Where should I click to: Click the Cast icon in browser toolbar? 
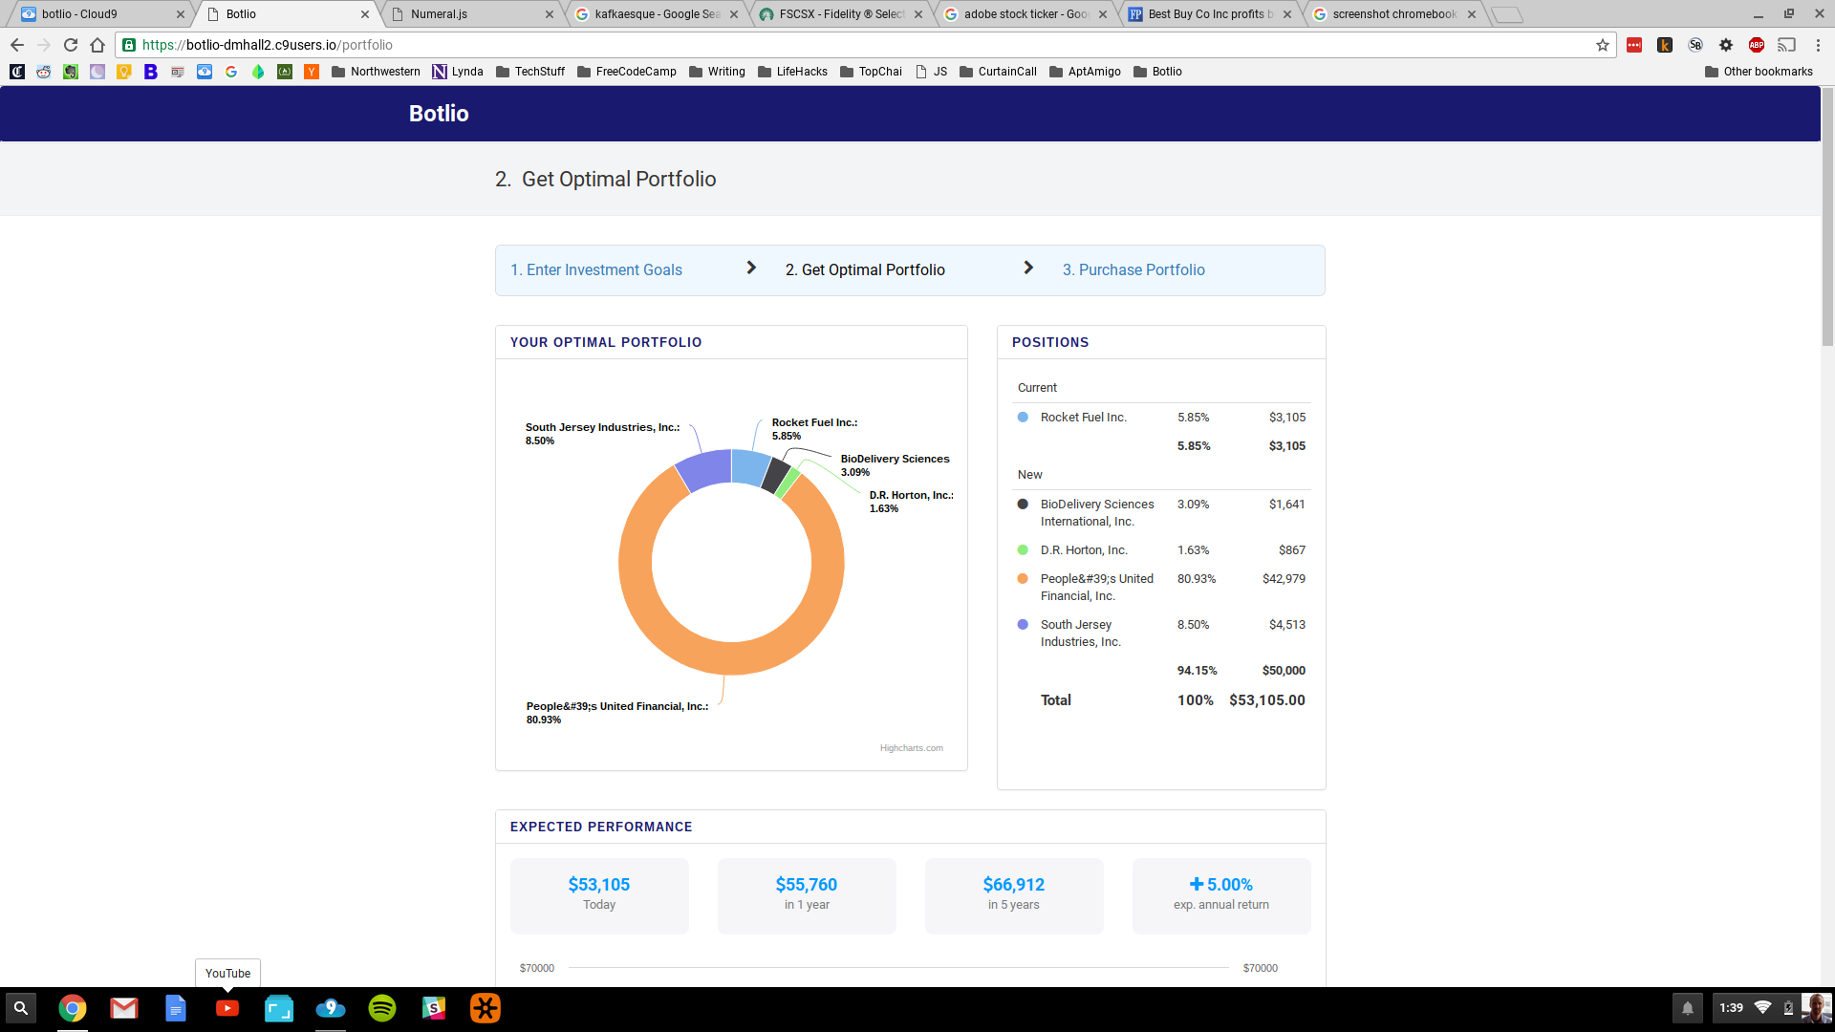tap(1786, 45)
